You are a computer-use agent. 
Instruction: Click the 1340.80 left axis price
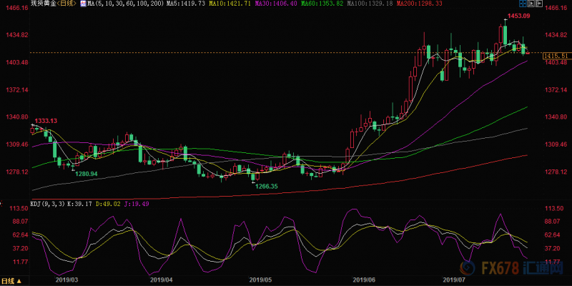[17, 117]
